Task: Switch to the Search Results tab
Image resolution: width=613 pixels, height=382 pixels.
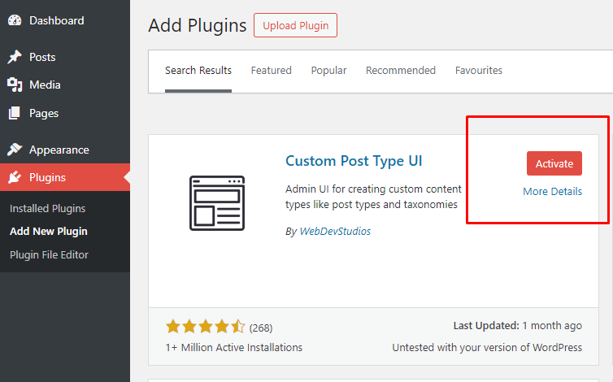Action: point(198,71)
